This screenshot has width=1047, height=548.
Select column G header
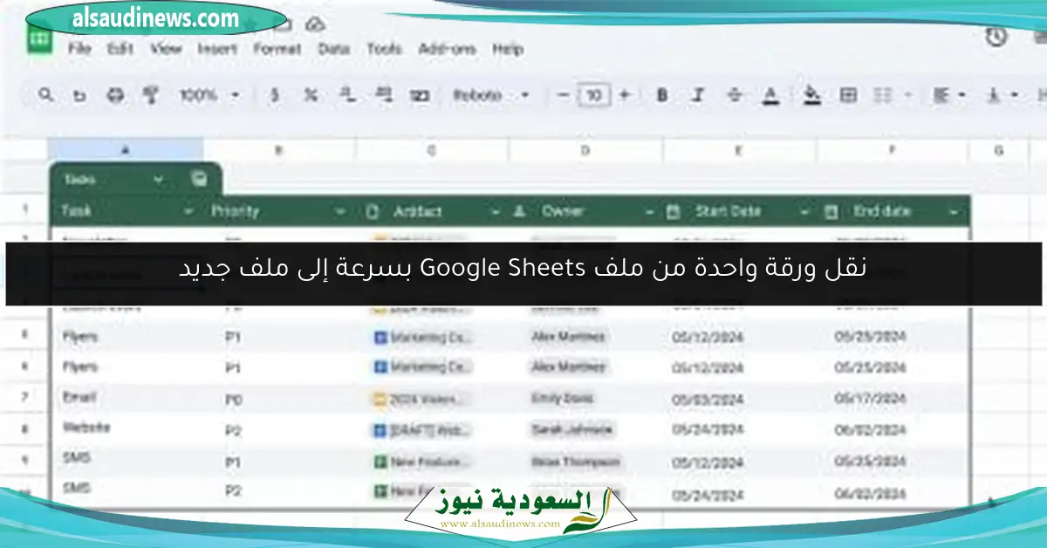(x=999, y=150)
